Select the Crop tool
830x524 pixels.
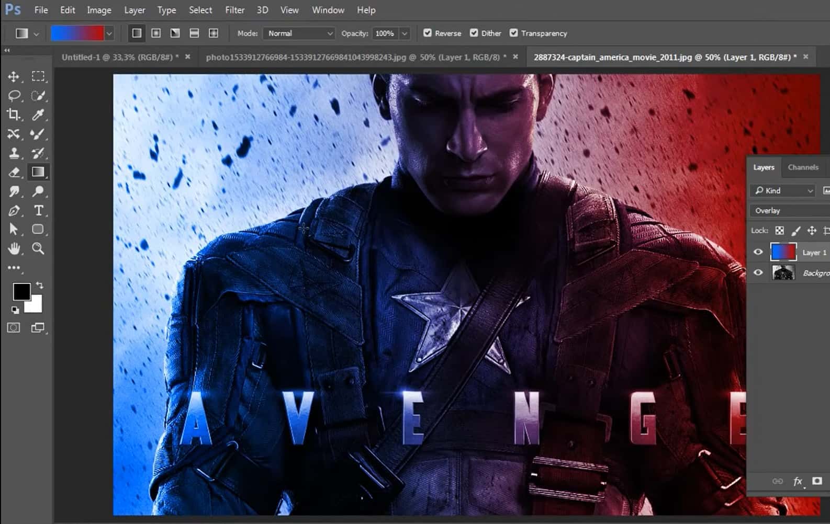14,115
